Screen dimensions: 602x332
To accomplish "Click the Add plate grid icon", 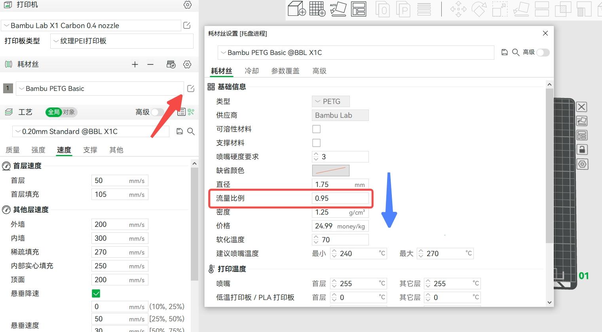I will pos(317,9).
